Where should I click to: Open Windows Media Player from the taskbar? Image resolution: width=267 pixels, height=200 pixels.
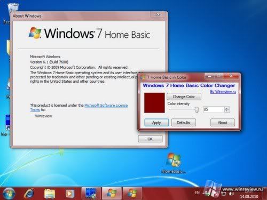(69, 194)
